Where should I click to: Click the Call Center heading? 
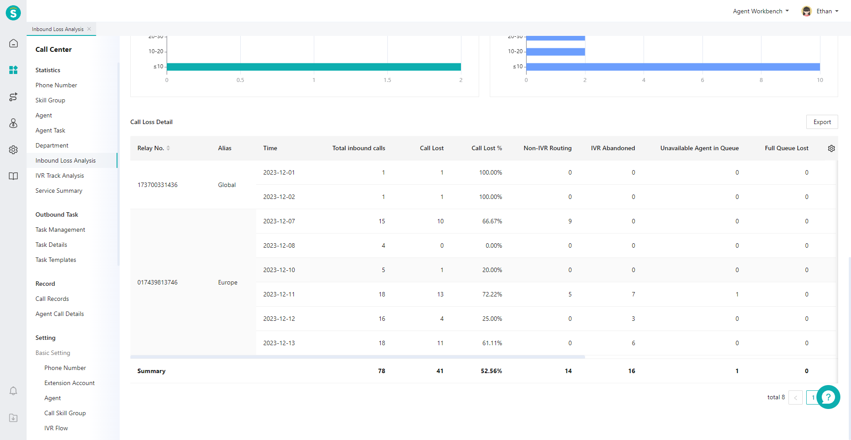coord(54,50)
